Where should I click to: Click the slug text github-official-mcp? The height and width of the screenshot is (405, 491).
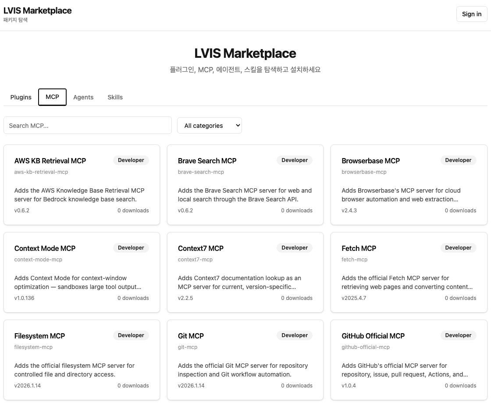point(366,347)
